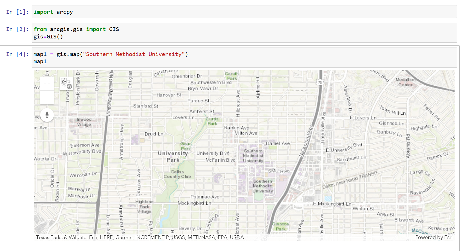
Task: Click the 'Highgate Ln' street label
Action: (x=424, y=127)
